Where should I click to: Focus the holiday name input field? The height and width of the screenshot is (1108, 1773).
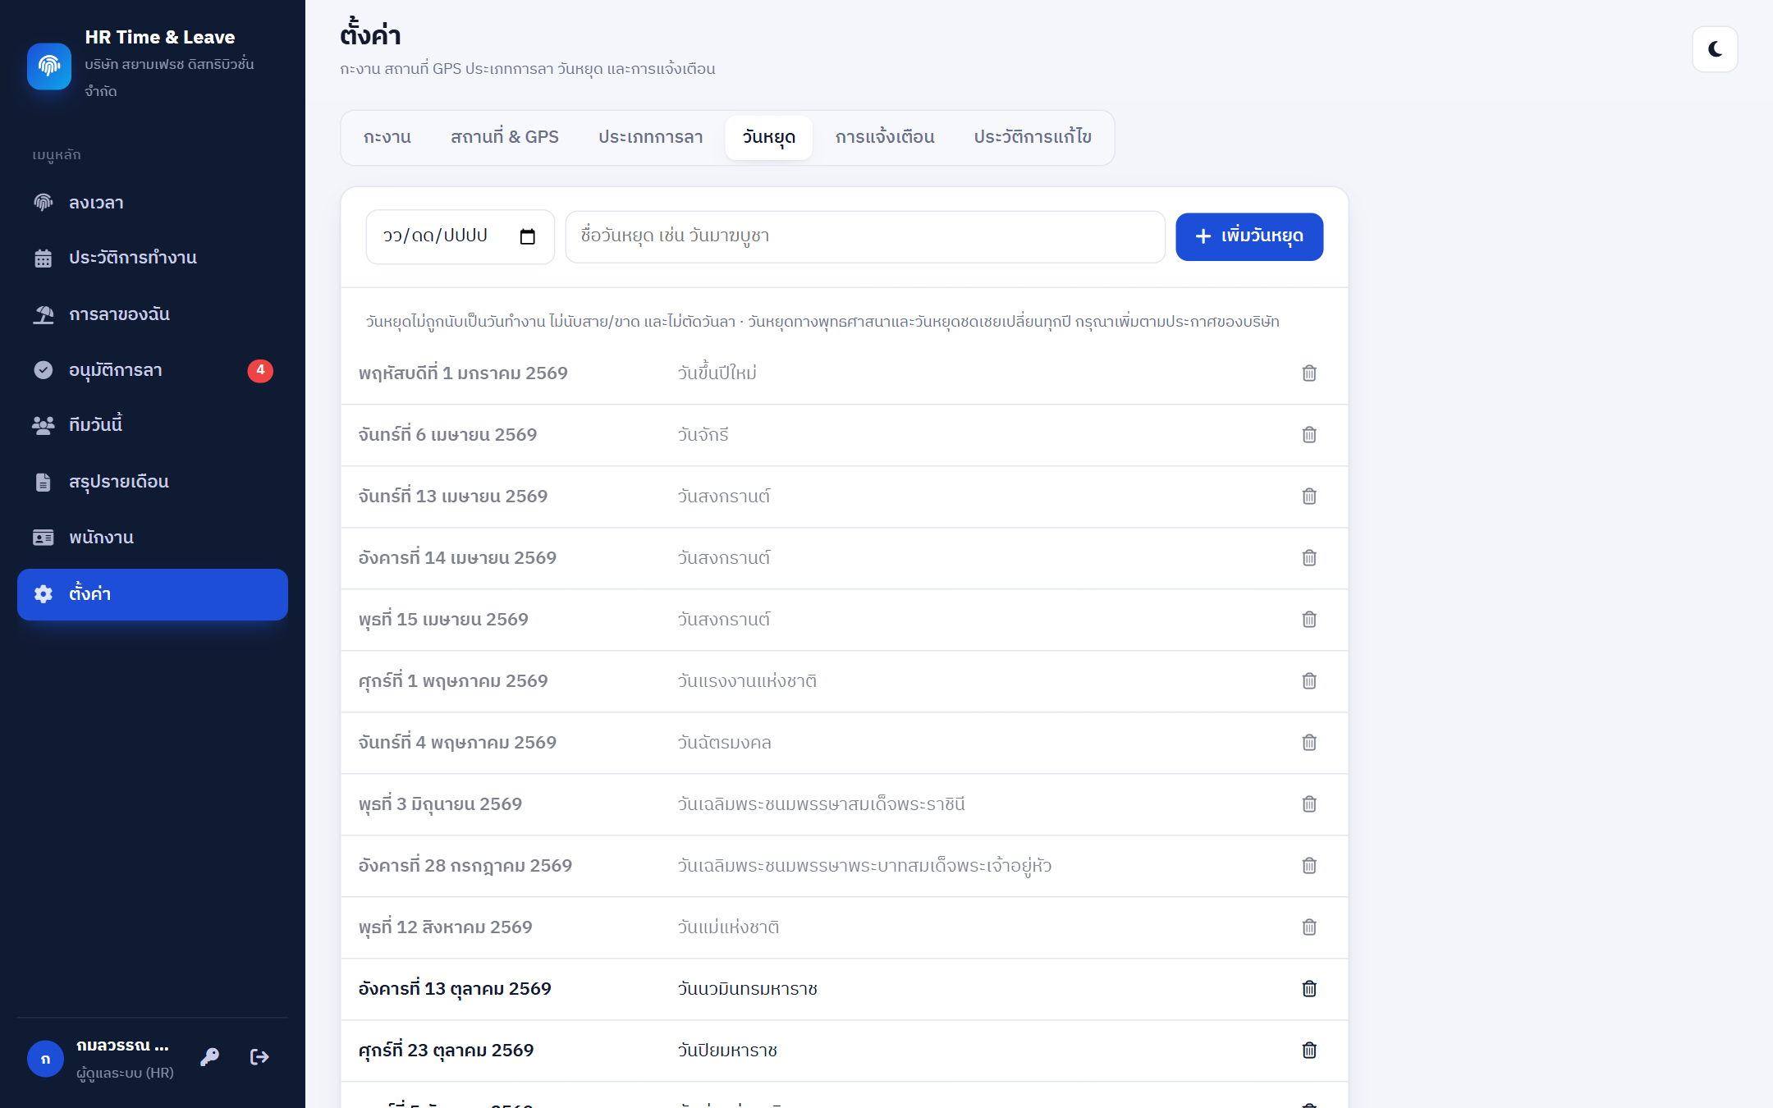tap(865, 237)
